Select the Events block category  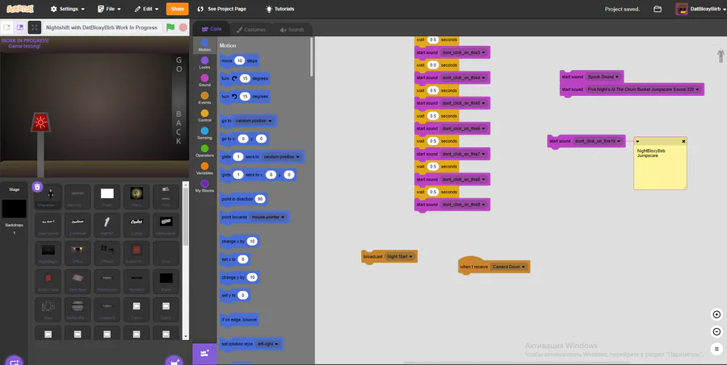point(204,98)
